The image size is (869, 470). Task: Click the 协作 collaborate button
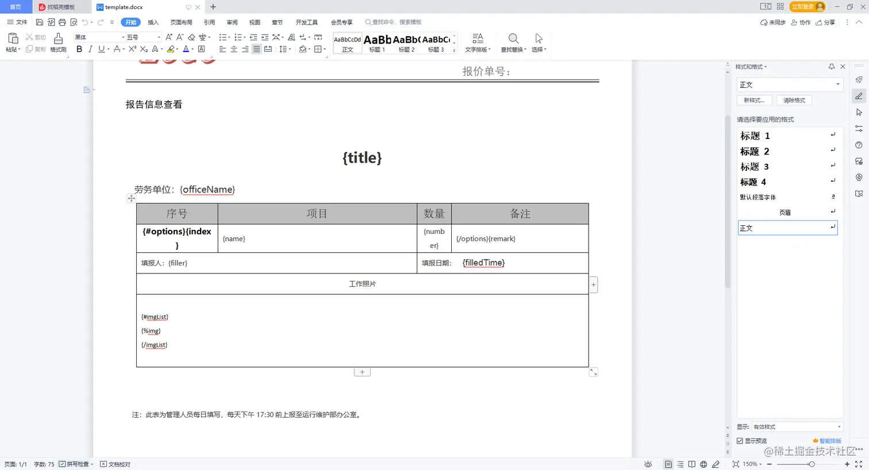tap(801, 22)
